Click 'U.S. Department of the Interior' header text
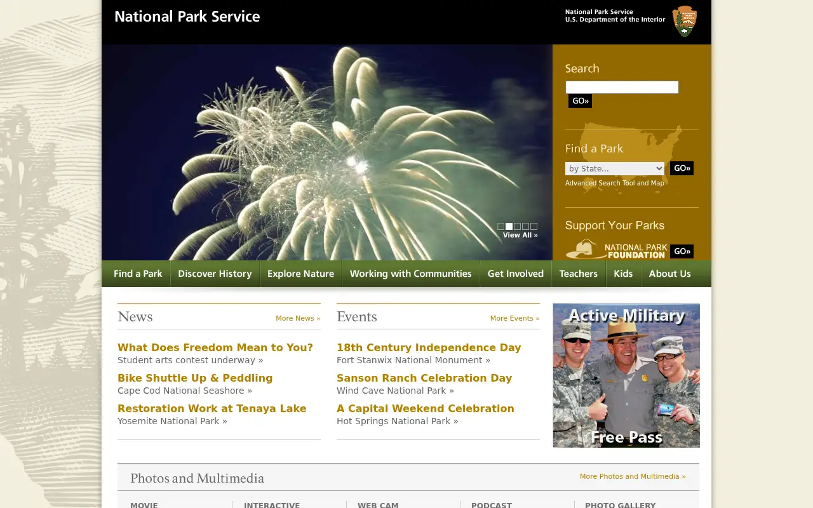This screenshot has height=508, width=813. click(615, 20)
